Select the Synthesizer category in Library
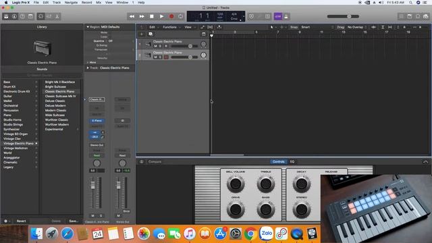The image size is (432, 243). (x=11, y=129)
